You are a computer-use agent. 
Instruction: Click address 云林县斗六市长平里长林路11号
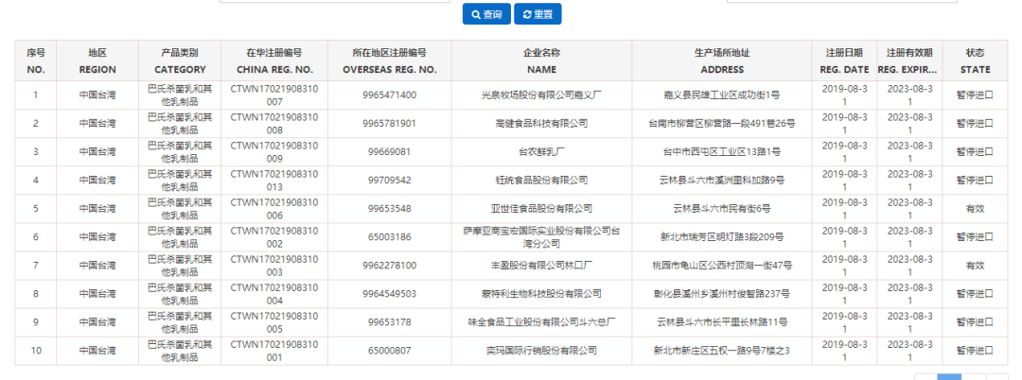[x=721, y=322]
